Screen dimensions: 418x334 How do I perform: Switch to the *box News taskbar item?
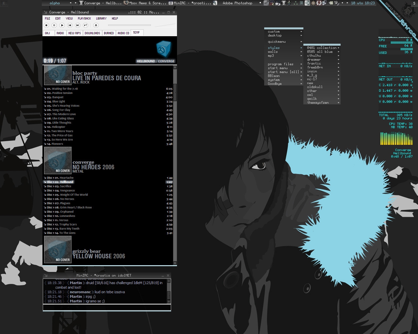pos(145,3)
